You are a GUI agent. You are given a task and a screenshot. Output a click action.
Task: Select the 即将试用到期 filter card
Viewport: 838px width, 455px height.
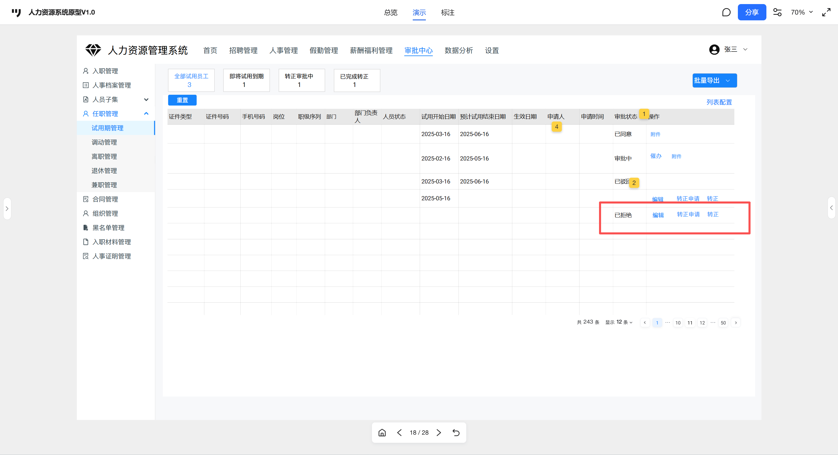246,80
